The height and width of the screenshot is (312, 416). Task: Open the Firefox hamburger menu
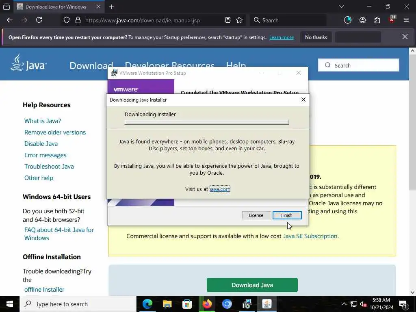(x=406, y=20)
